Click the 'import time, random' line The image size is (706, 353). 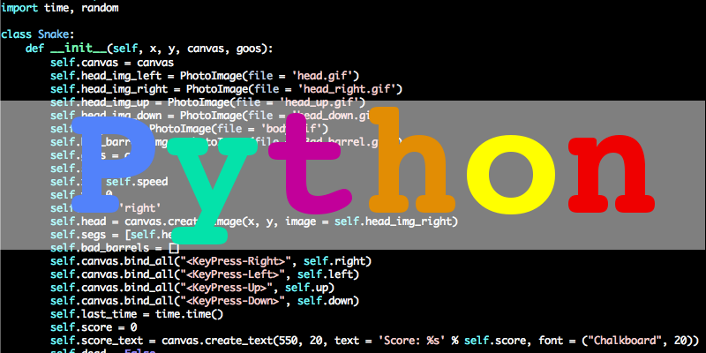tap(60, 8)
